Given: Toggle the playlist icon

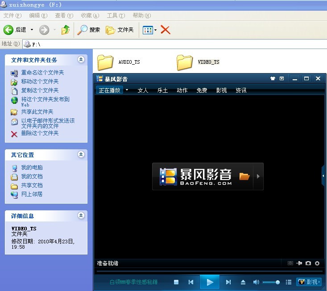Looking at the screenshot, I should (x=289, y=282).
